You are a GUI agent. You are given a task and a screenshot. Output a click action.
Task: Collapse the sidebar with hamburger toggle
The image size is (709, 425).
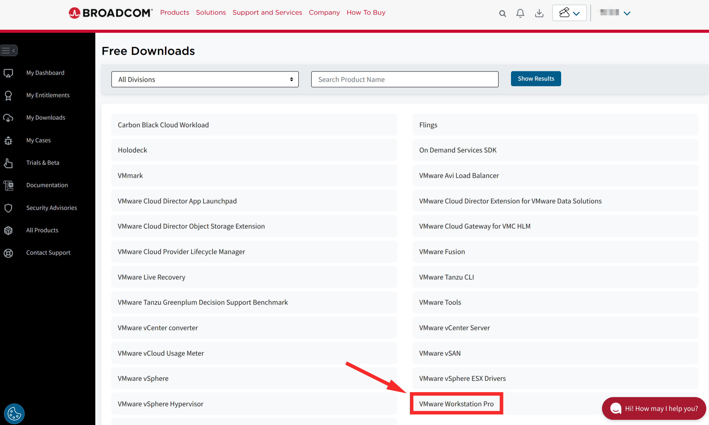[x=9, y=50]
